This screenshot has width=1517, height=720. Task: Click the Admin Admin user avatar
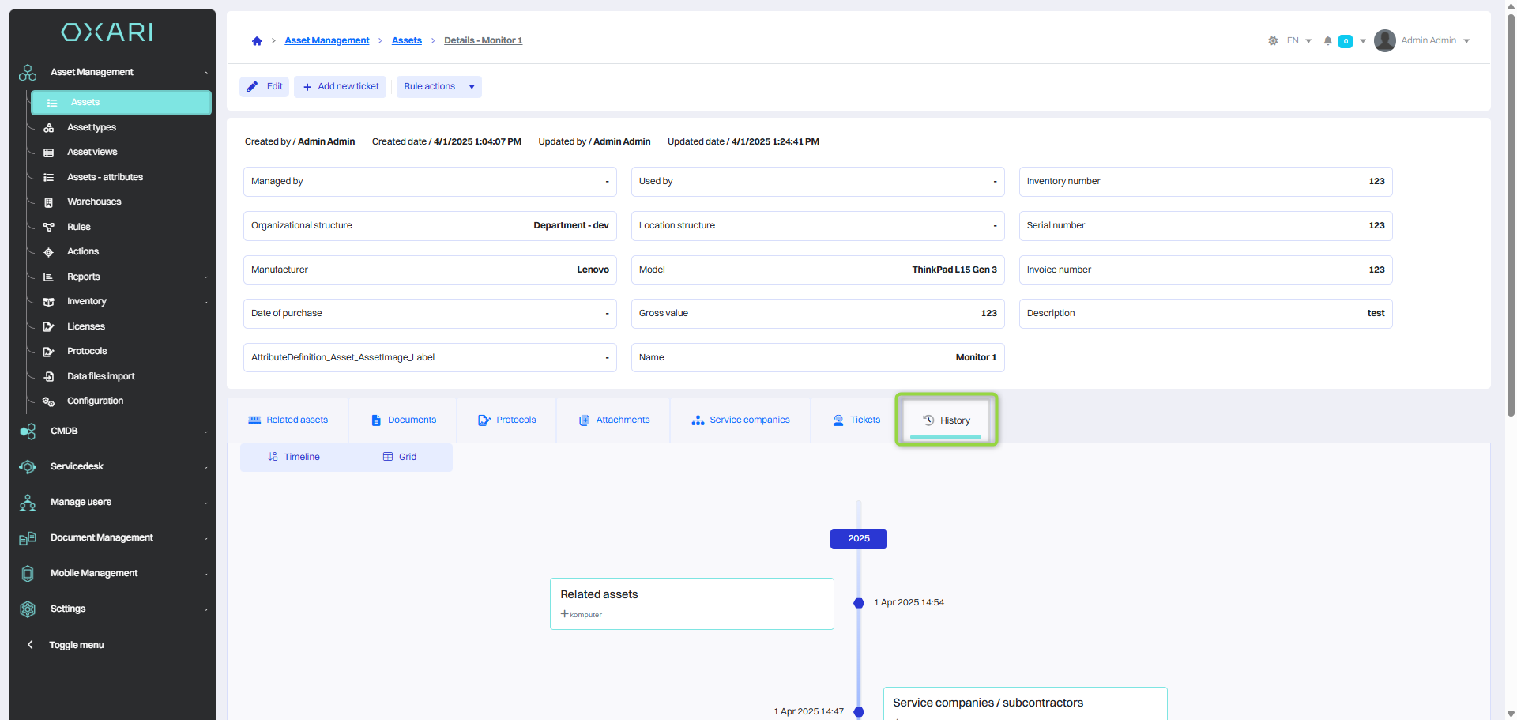[1384, 40]
